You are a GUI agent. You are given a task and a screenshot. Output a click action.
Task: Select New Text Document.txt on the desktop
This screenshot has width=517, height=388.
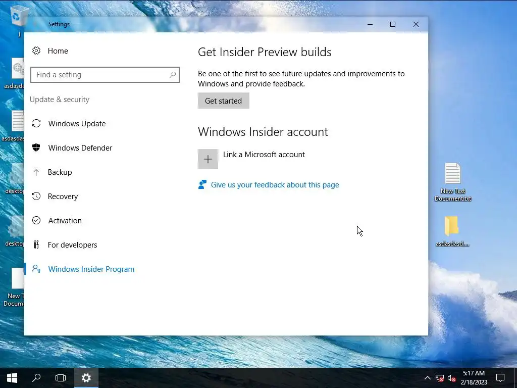click(453, 182)
